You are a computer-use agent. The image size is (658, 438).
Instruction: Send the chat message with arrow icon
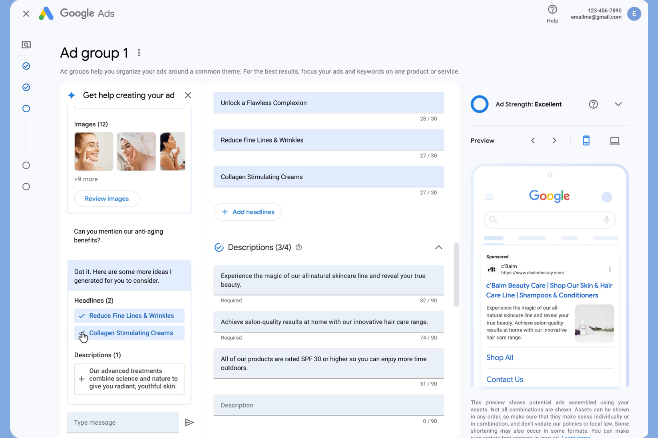pyautogui.click(x=189, y=422)
